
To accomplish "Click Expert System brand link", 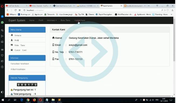I will coord(17,20).
